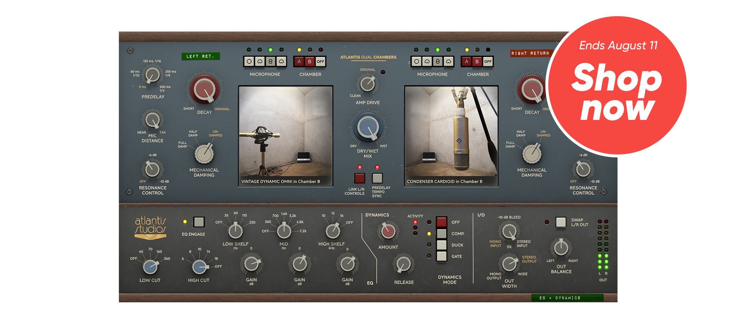Click the Mid frequency knob
This screenshot has width=736, height=331.
coord(284,231)
